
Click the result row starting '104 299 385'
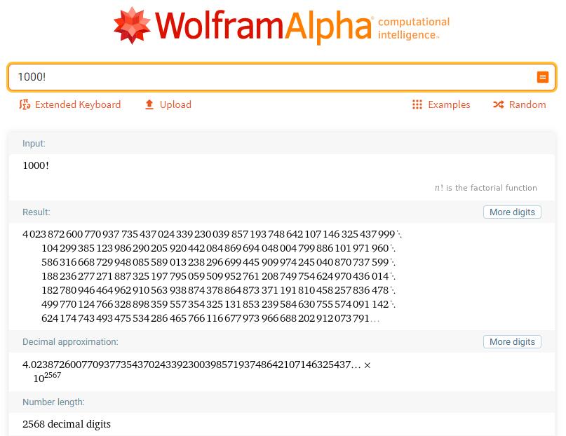coord(218,248)
